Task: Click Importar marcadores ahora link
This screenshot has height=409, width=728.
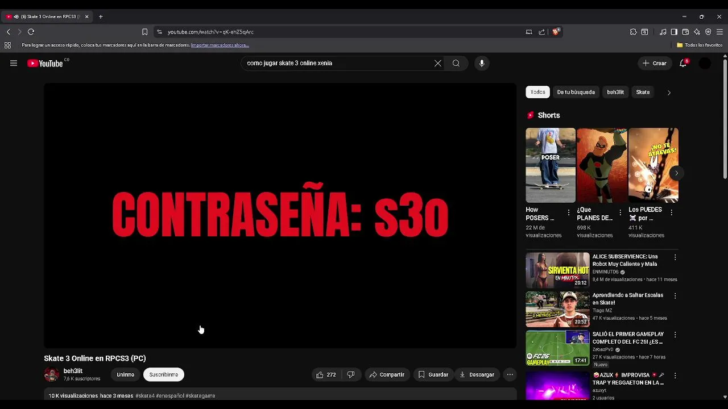Action: click(219, 45)
